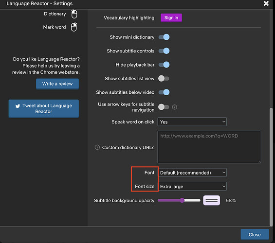
Task: Click the subtitle opacity preview icon
Action: [x=211, y=200]
